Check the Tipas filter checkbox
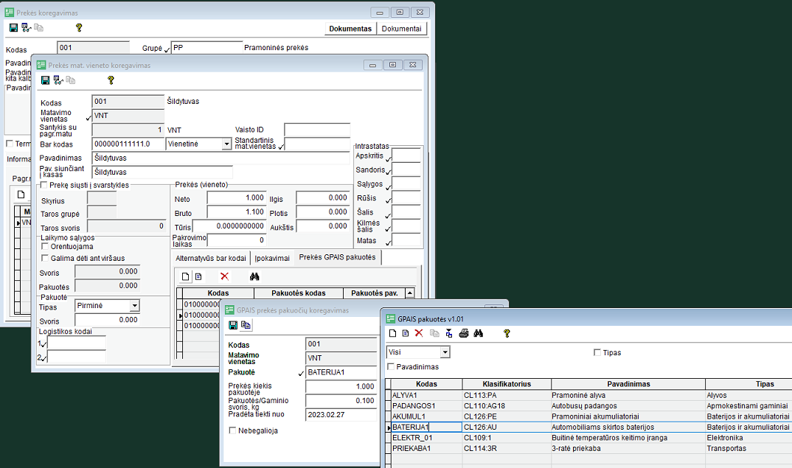The image size is (792, 468). pos(597,352)
